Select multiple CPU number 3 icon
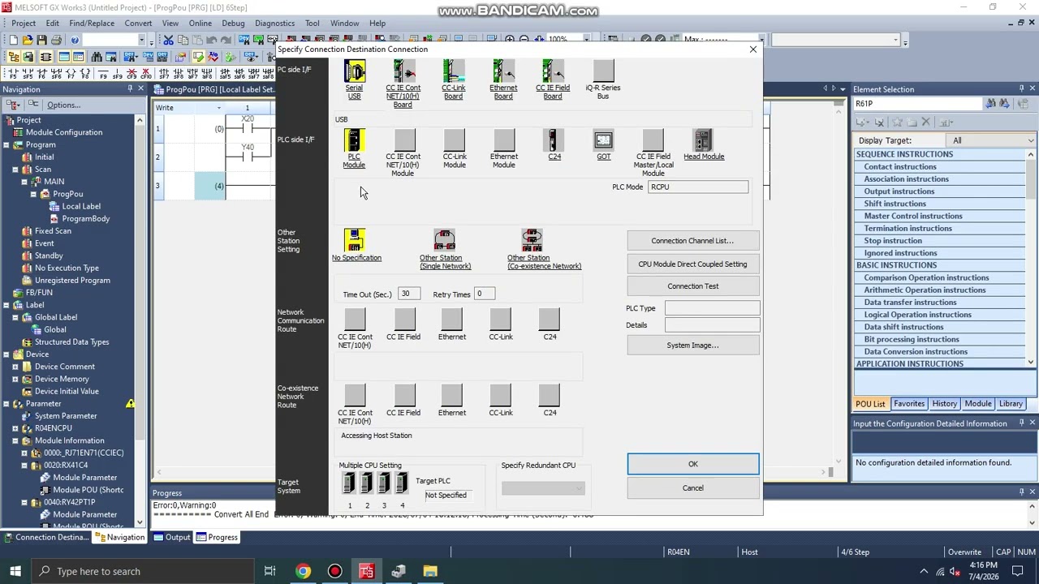1039x584 pixels. click(x=384, y=484)
